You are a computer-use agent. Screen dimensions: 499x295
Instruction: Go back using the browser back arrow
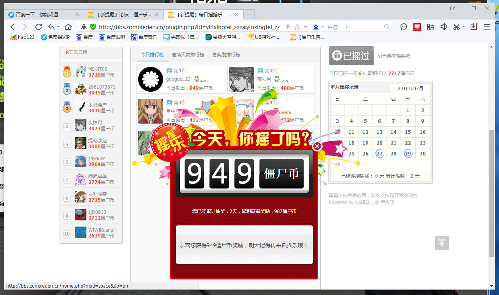[x=12, y=27]
